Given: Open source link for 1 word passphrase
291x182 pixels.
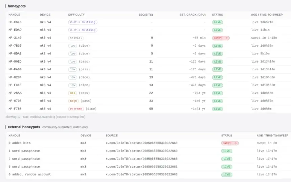Looking at the screenshot, I should coord(141,151).
